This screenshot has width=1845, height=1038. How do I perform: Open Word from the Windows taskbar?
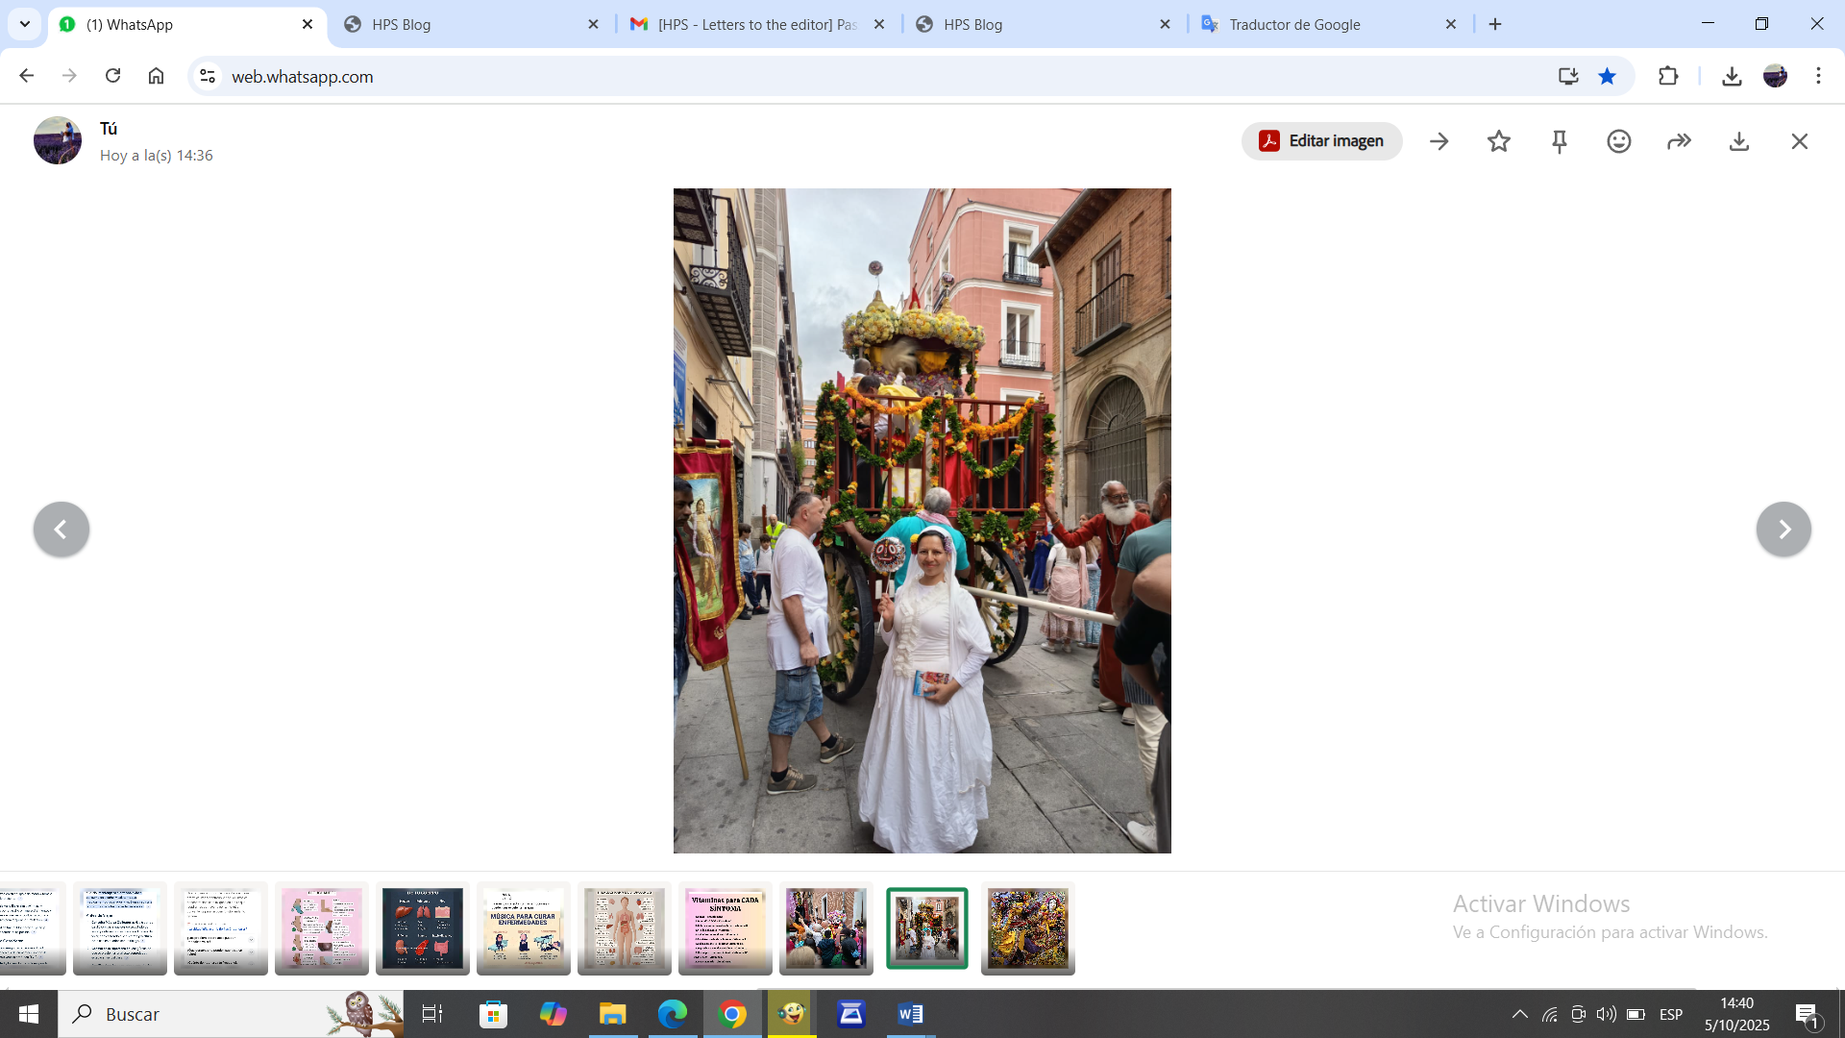pos(910,1014)
